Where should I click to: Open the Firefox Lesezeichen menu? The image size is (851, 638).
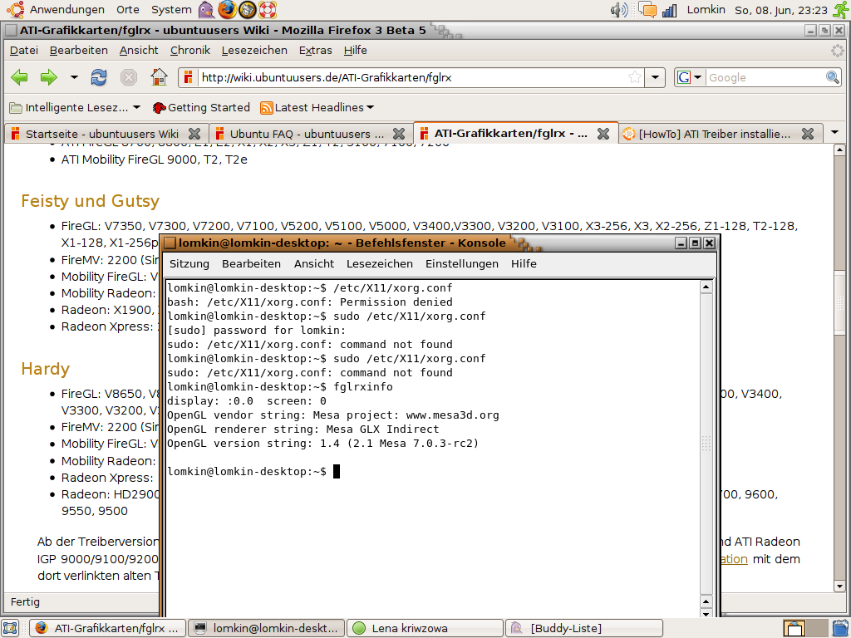point(254,51)
